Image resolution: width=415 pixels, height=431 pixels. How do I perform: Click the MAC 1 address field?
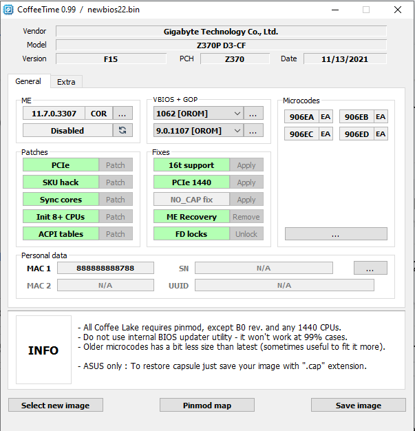click(105, 268)
